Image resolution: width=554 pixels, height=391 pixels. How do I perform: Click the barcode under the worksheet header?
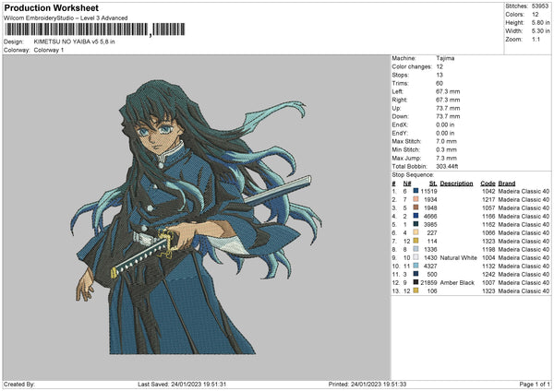(95, 30)
